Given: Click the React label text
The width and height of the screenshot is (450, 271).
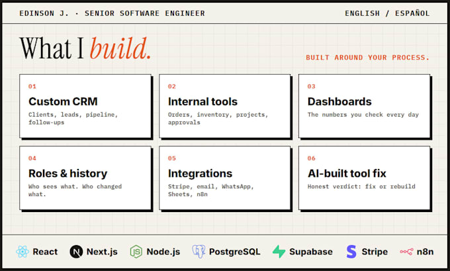Looking at the screenshot, I should tap(45, 252).
